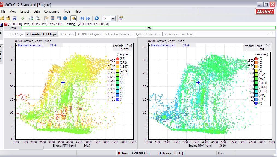The width and height of the screenshot is (277, 157).
Task: Click the MoTeC logo button
Action: [265, 12]
